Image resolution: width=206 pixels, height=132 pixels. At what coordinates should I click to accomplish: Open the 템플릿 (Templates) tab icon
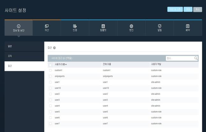pyautogui.click(x=103, y=26)
